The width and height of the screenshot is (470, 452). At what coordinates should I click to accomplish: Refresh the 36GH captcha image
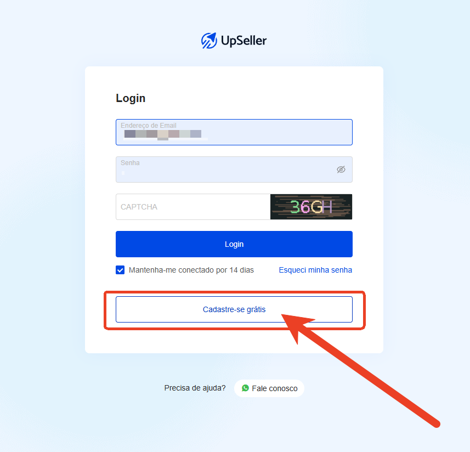(311, 207)
